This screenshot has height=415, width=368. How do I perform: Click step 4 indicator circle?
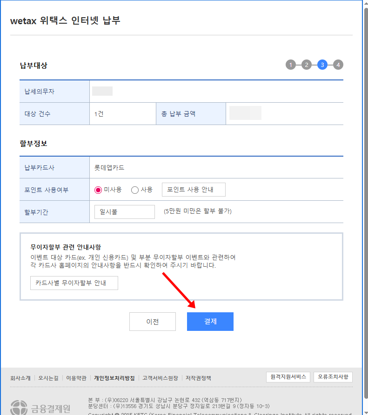[x=338, y=65]
